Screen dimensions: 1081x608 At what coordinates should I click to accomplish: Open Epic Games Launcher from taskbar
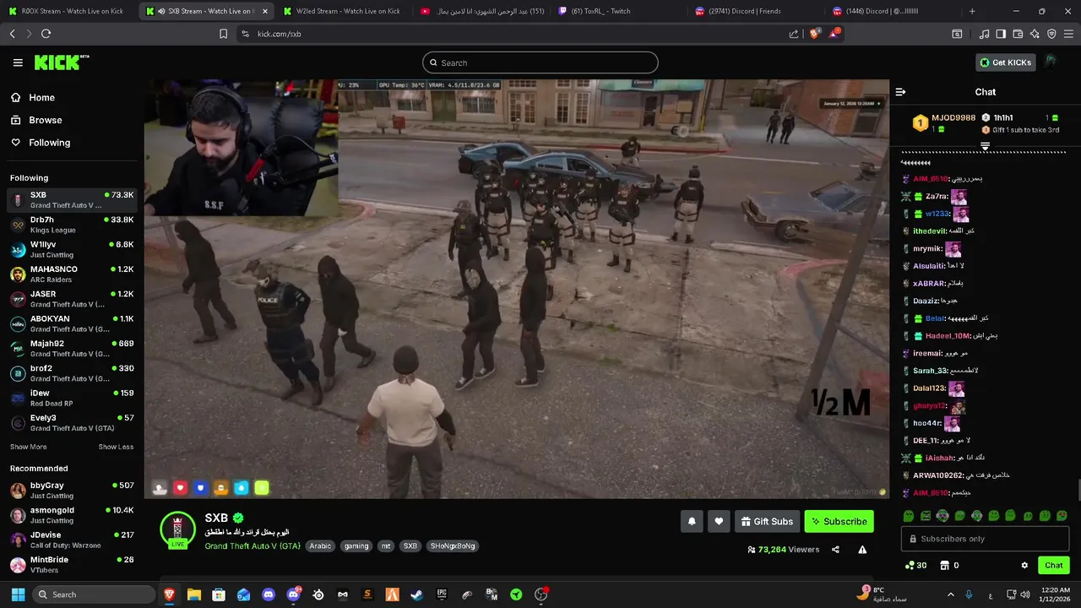tap(442, 594)
